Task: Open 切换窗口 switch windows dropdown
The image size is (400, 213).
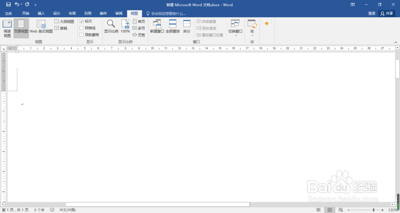Action: coord(235,28)
